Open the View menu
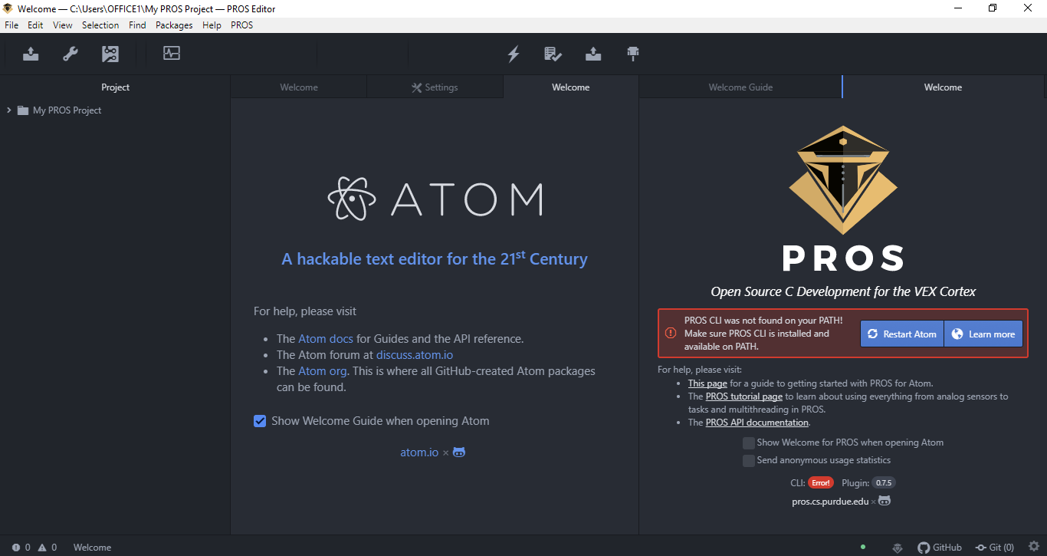 (63, 25)
